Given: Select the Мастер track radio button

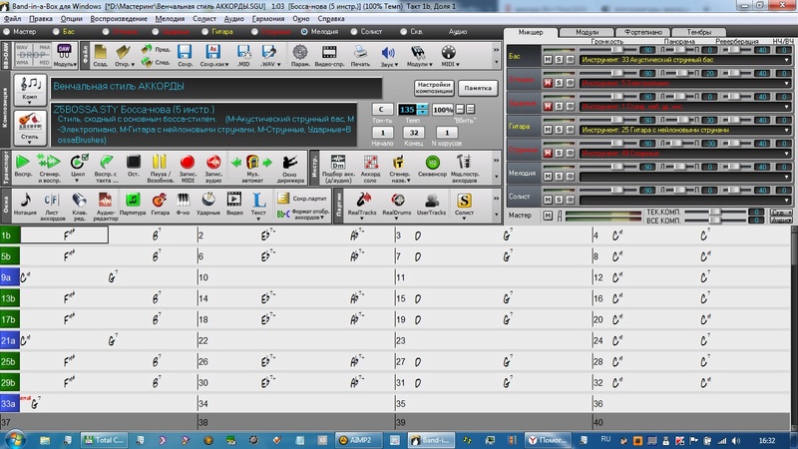Looking at the screenshot, I should click(7, 32).
